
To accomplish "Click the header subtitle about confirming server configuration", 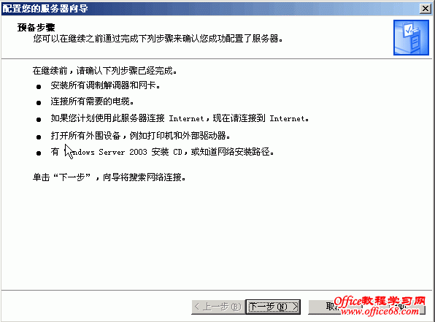I will [158, 39].
